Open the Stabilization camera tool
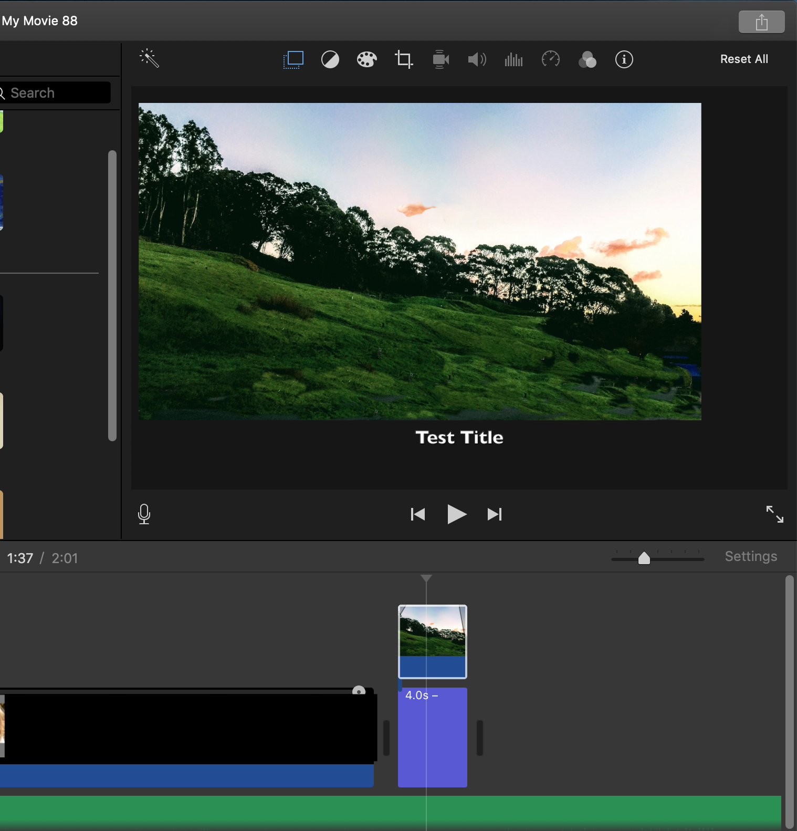797x831 pixels. click(x=441, y=59)
